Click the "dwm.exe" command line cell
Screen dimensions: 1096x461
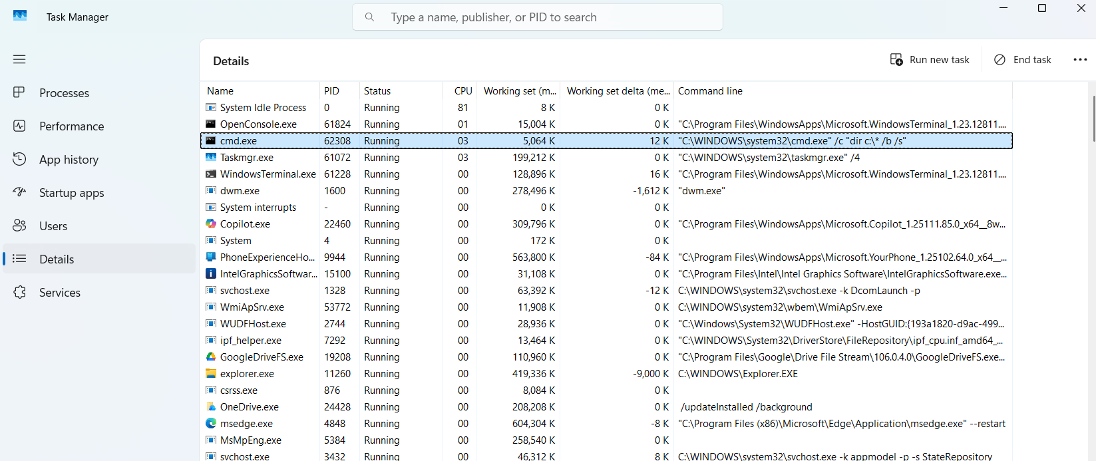point(701,191)
